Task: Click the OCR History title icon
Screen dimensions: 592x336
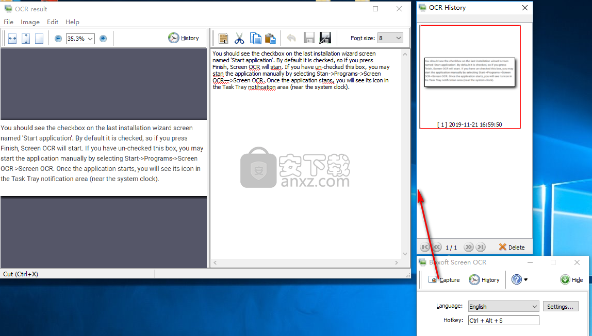Action: [x=423, y=8]
